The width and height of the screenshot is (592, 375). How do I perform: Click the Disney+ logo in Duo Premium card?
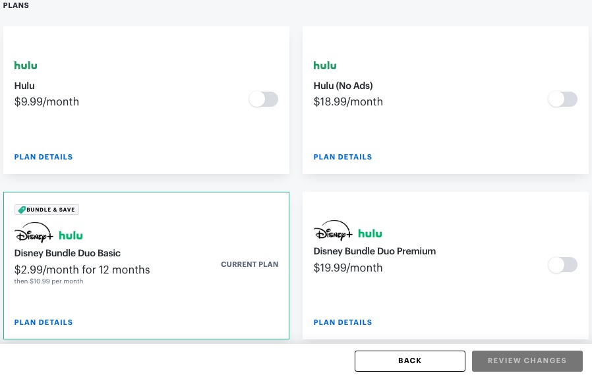point(333,231)
